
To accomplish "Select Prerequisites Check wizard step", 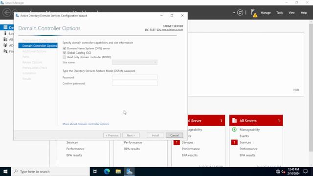I will point(35,68).
